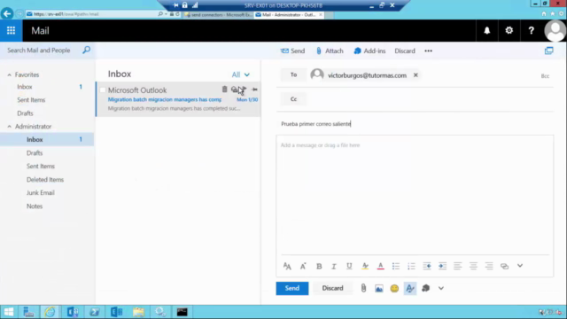This screenshot has width=567, height=319.
Task: Open the All filter dropdown
Action: [x=241, y=74]
